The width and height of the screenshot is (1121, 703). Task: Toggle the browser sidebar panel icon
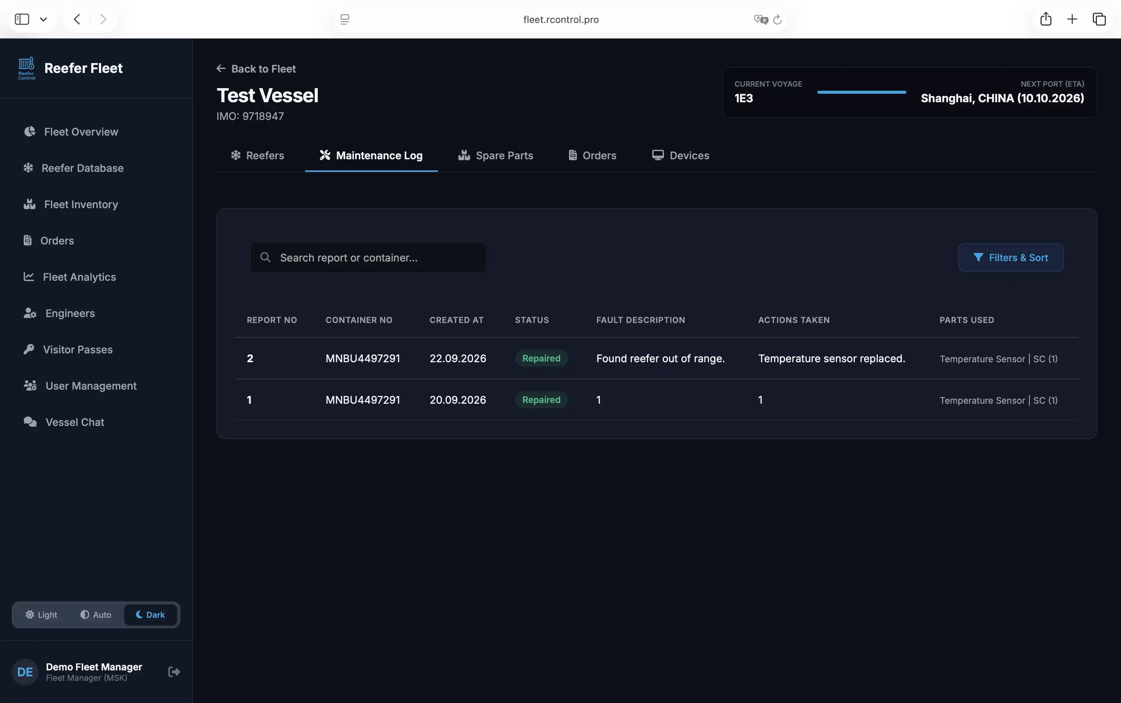pos(22,19)
